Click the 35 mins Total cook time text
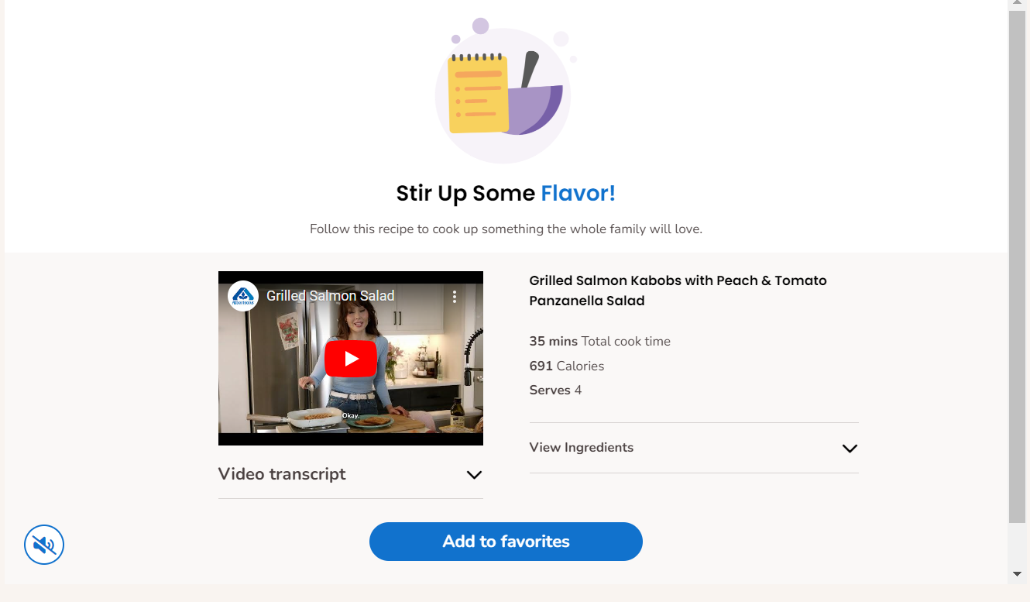Image resolution: width=1030 pixels, height=602 pixels. (x=600, y=342)
